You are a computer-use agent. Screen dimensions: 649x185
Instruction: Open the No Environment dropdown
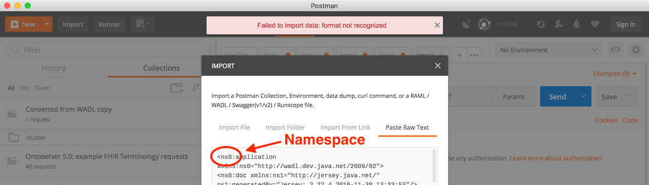click(548, 50)
